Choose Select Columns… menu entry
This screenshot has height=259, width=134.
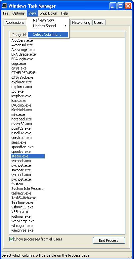point(48,34)
